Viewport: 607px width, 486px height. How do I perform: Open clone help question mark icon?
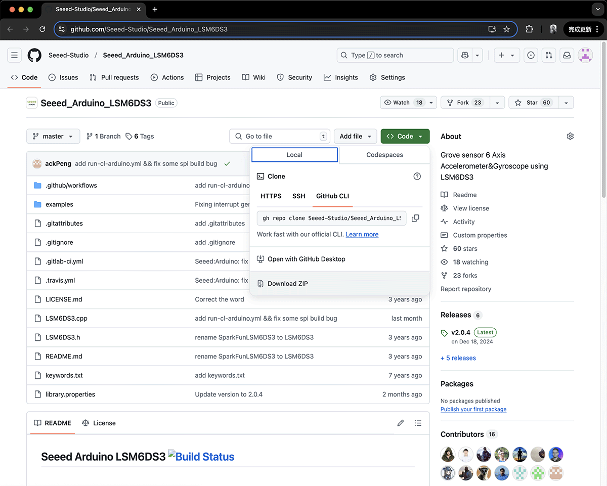click(417, 176)
